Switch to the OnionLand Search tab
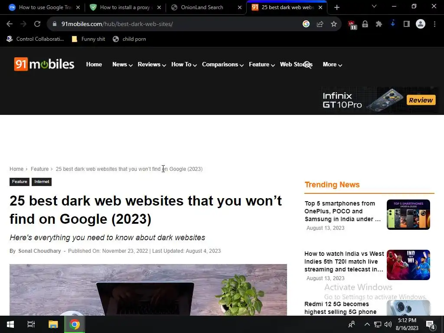This screenshot has width=444, height=333. (x=206, y=7)
